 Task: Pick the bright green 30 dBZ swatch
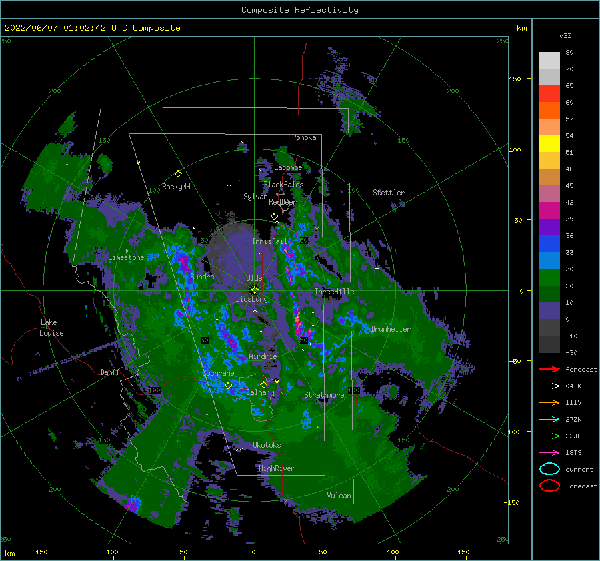(x=549, y=277)
